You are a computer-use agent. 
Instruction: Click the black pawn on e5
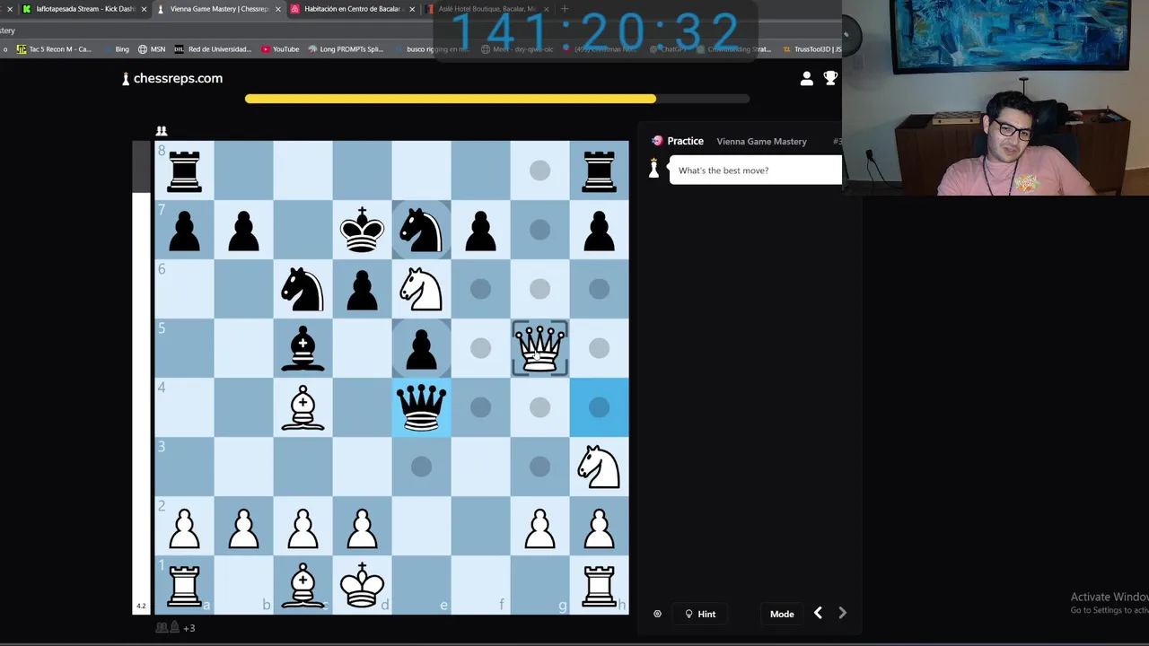click(421, 348)
